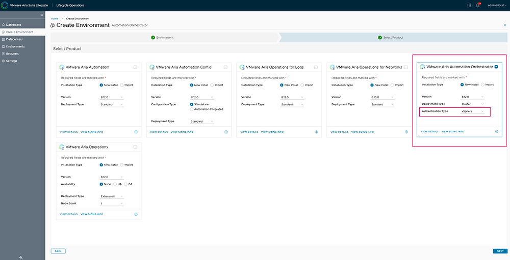Open the apps grid icon in header
The image size is (510, 260).
(x=469, y=5)
